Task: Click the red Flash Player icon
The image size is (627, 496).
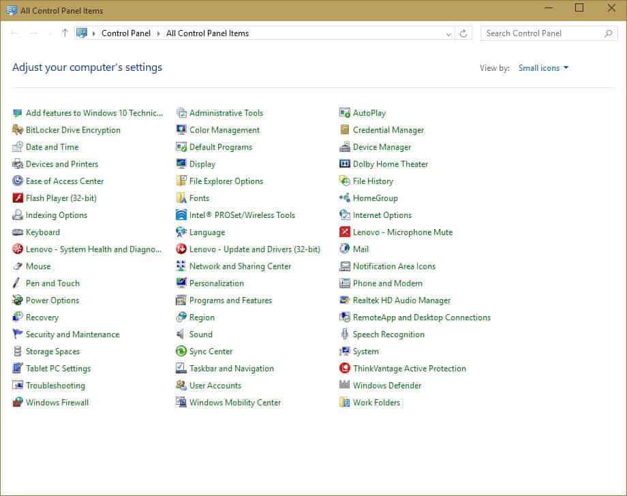Action: [18, 198]
